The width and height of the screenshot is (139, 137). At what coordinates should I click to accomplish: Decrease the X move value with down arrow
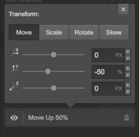pos(128,58)
